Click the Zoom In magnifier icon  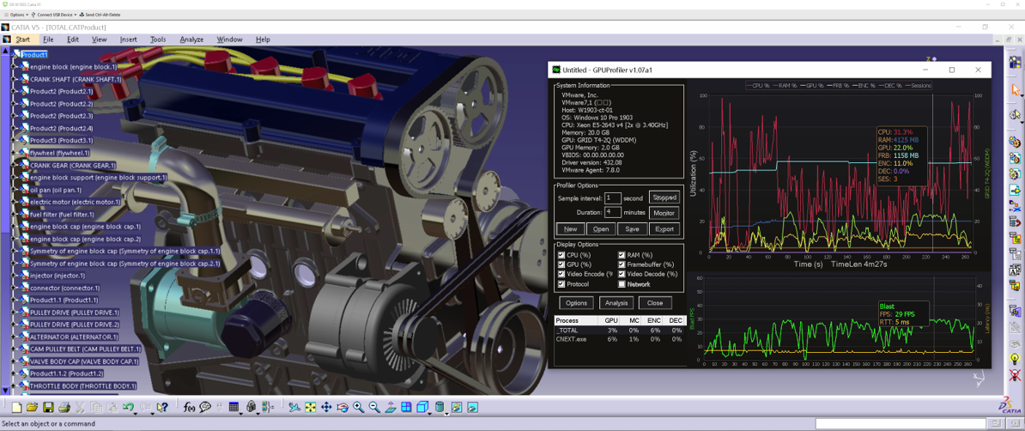click(x=358, y=408)
